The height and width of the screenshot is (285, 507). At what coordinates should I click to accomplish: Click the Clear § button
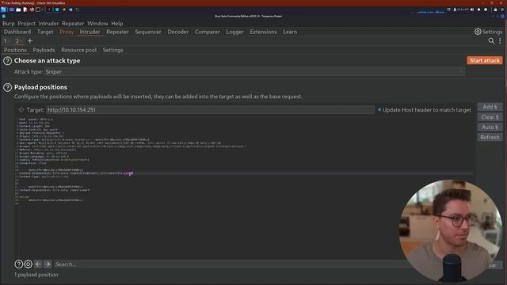pos(490,117)
